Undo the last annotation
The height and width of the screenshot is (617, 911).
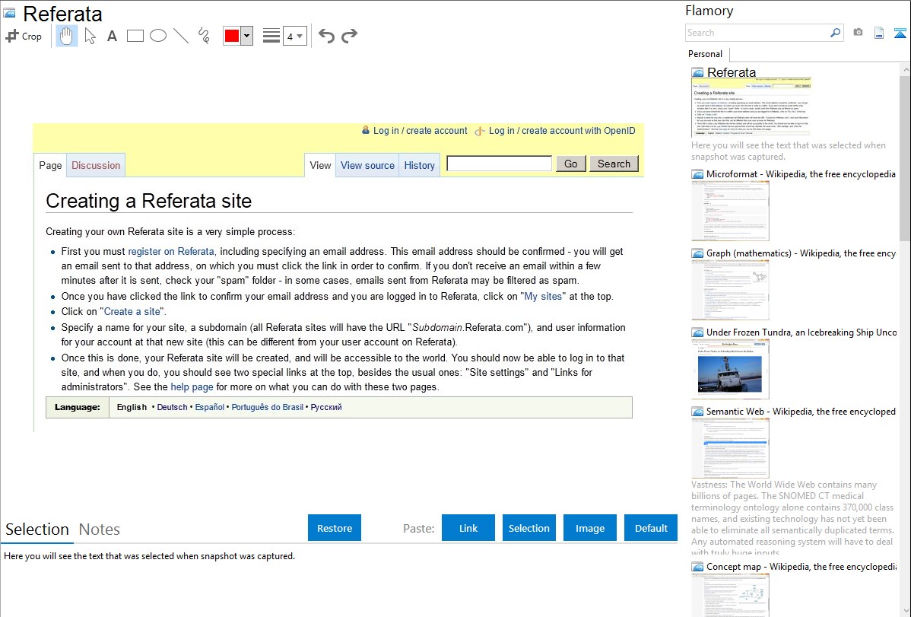pyautogui.click(x=326, y=36)
